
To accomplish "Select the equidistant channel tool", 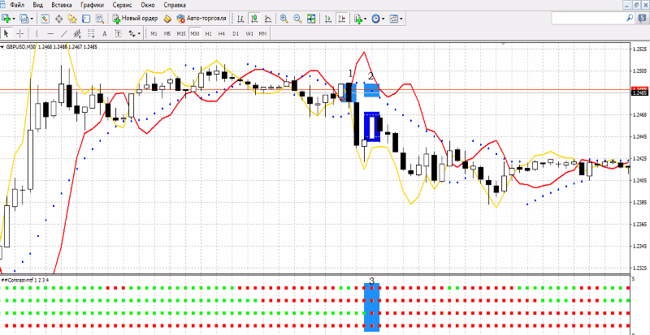I will click(x=77, y=33).
